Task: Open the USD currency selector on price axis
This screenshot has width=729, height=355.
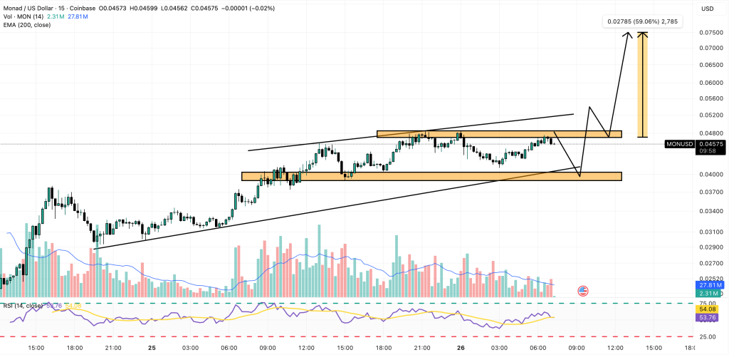Action: (707, 9)
